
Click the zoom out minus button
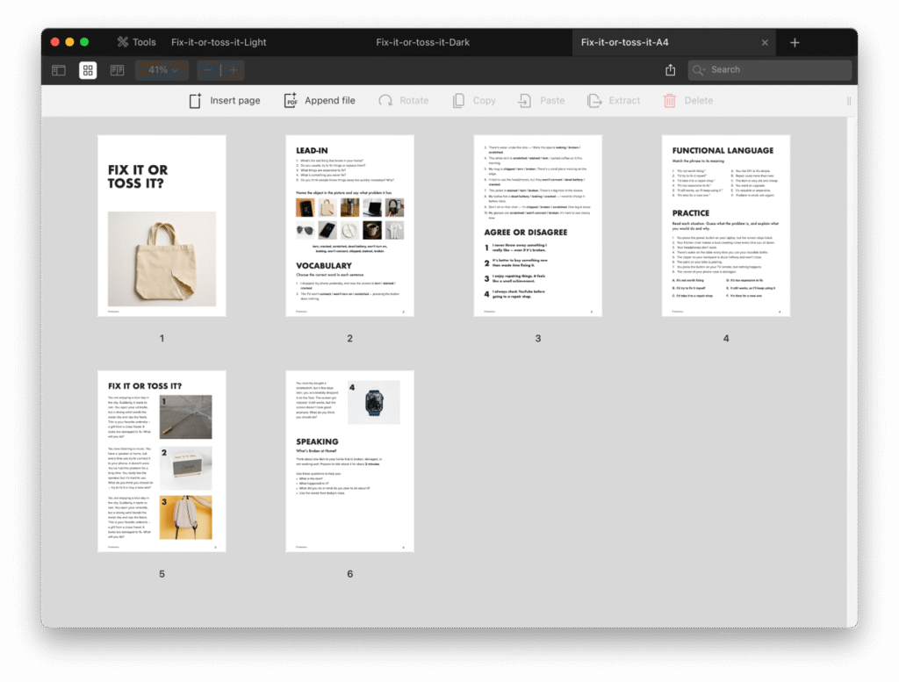(x=208, y=70)
